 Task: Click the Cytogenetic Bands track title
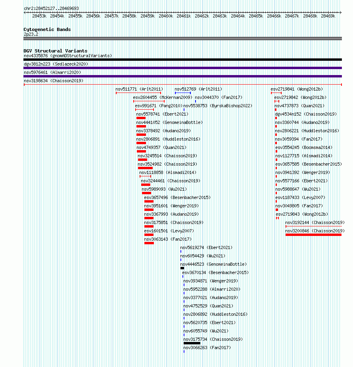[x=47, y=29]
